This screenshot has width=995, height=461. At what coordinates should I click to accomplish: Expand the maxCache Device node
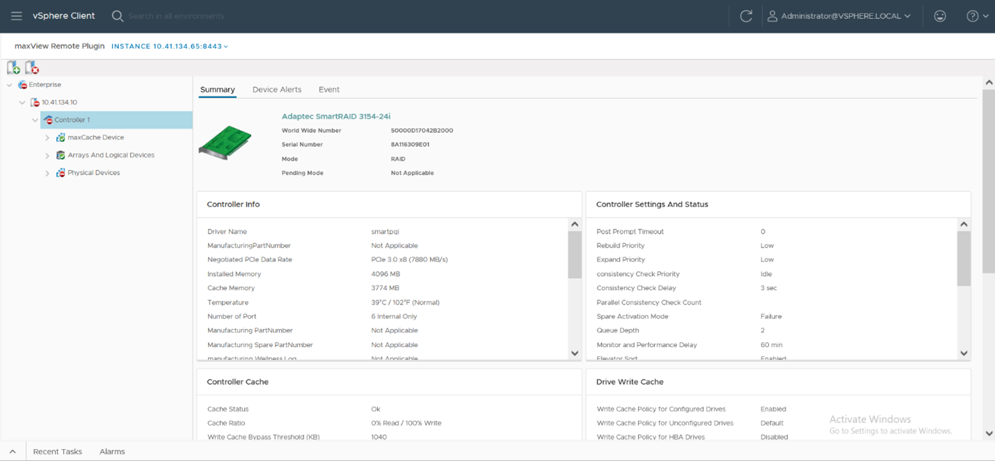pyautogui.click(x=47, y=138)
